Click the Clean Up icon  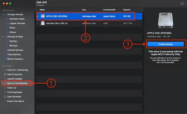(x=5, y=88)
